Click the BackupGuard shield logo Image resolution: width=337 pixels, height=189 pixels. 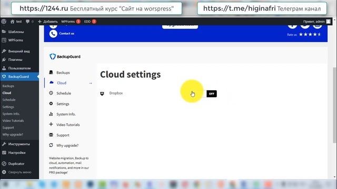[53, 57]
